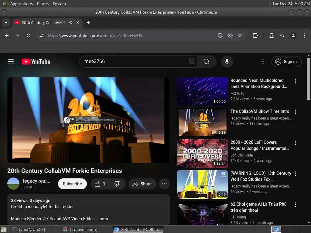Screen dimensions: 311x233
Task: Click the clock Tue Dec 24, 5:00 AM
Action: [x=291, y=4]
